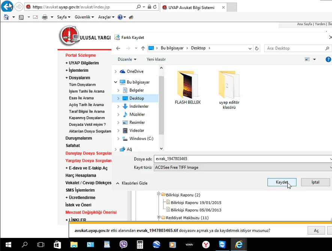Open Safahat menu item
The height and width of the screenshot is (251, 332).
(x=73, y=146)
